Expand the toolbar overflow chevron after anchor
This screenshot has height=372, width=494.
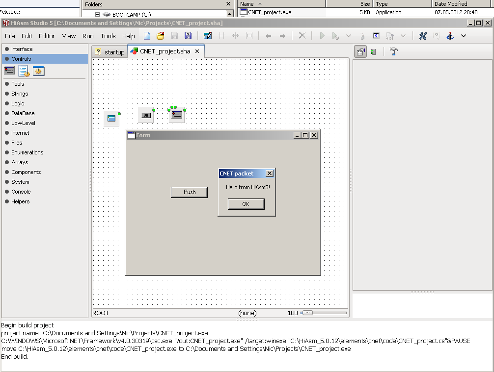click(x=463, y=36)
